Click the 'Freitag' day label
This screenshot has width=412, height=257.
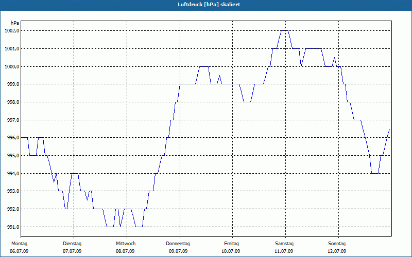[231, 244]
